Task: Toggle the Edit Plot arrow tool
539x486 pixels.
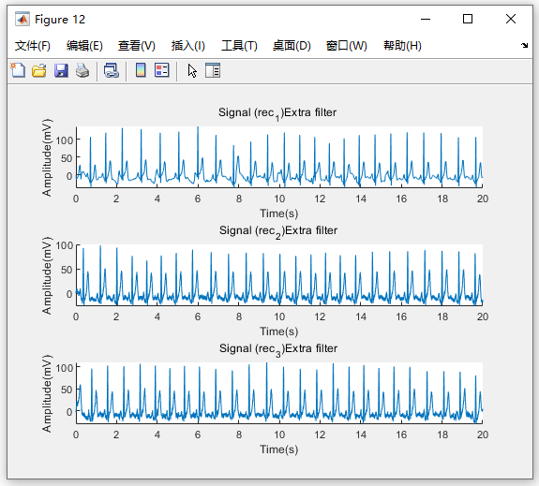Action: point(192,71)
